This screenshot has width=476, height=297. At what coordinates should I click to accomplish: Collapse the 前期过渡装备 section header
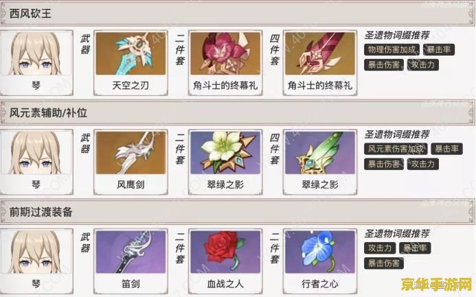tap(238, 212)
